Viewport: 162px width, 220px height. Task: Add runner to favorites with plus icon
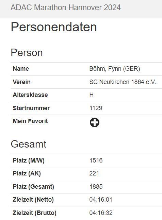click(x=95, y=122)
